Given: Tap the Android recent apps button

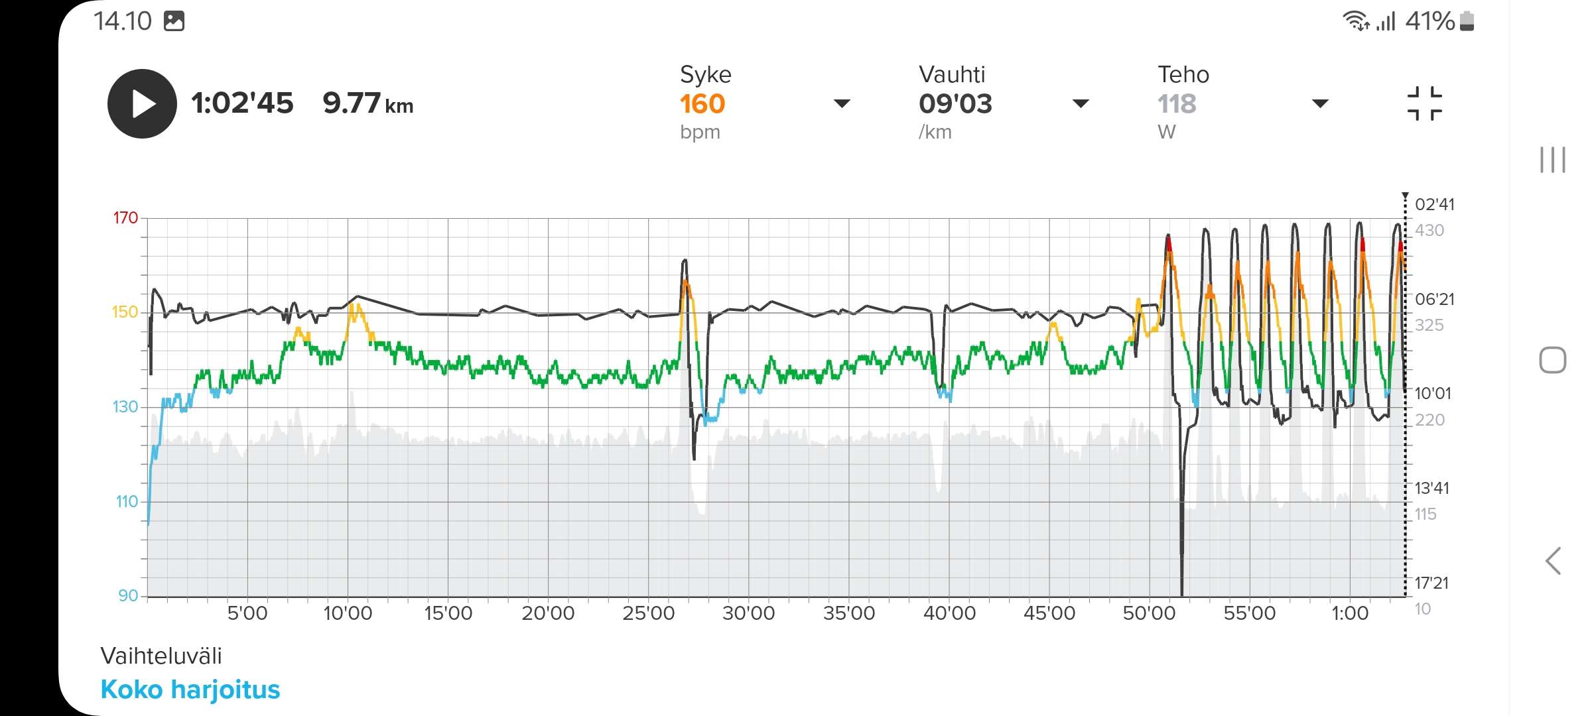Looking at the screenshot, I should [x=1552, y=160].
